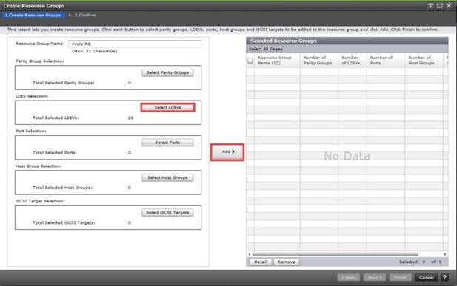Viewport: 457px width, 286px height.
Task: Click the Next button in footer
Action: pos(375,277)
